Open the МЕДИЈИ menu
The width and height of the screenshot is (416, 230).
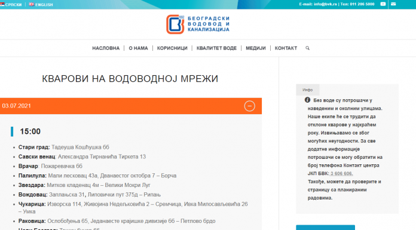pos(255,48)
